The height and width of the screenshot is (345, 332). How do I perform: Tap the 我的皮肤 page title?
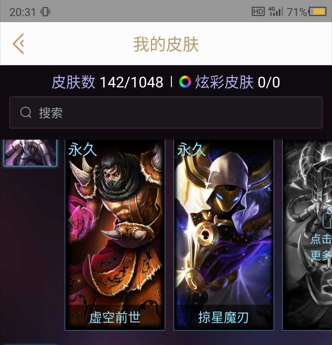coord(166,44)
